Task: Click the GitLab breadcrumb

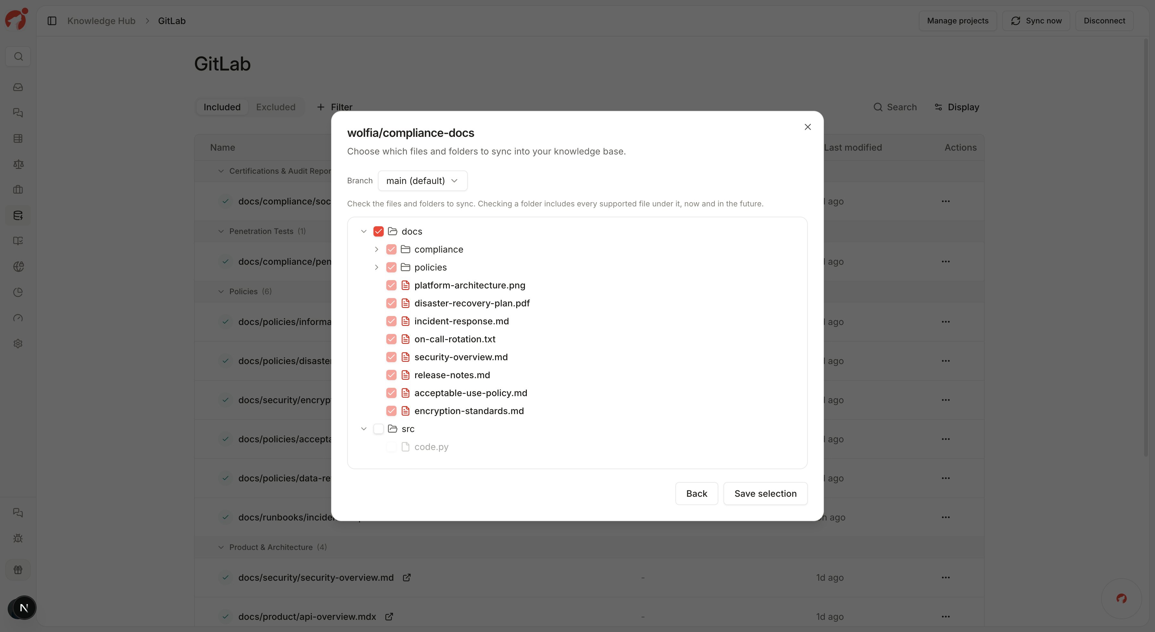Action: tap(172, 21)
